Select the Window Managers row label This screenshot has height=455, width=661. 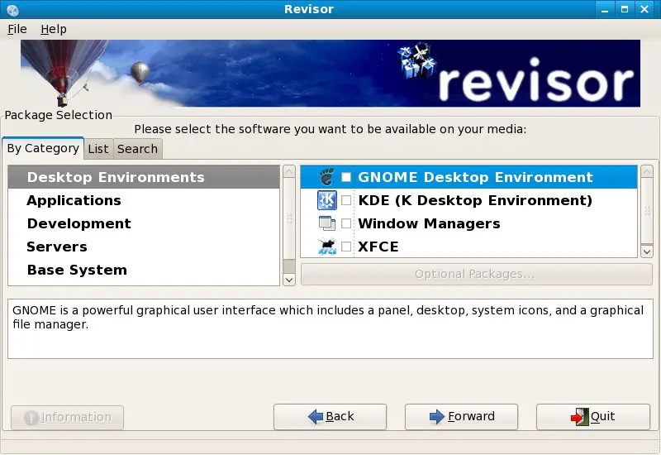(429, 223)
